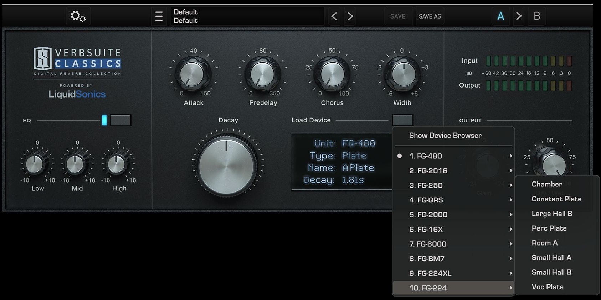This screenshot has width=601, height=300.
Task: Copy A to B arrow
Action: pos(519,16)
